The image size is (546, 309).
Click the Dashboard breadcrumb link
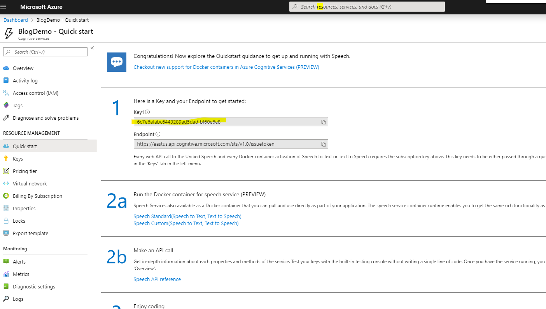pos(16,20)
